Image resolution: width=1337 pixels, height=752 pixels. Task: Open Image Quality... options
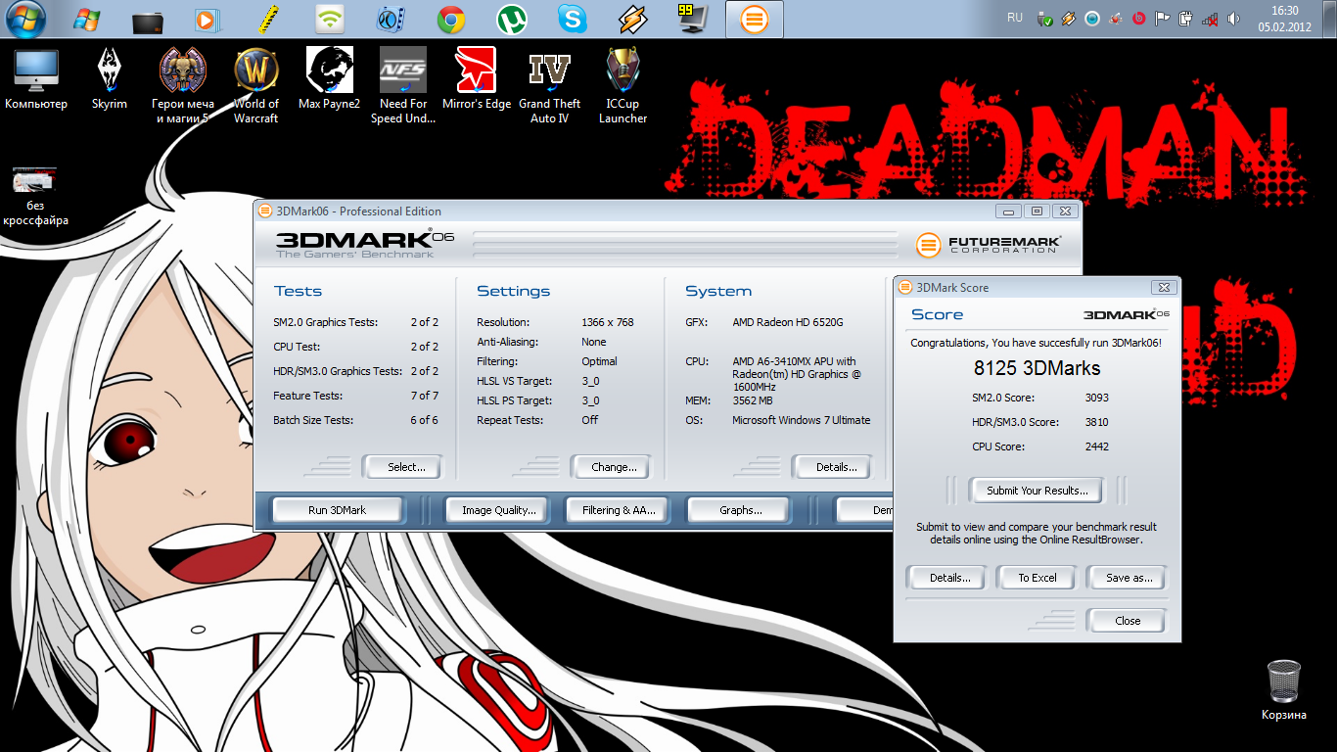pos(498,510)
